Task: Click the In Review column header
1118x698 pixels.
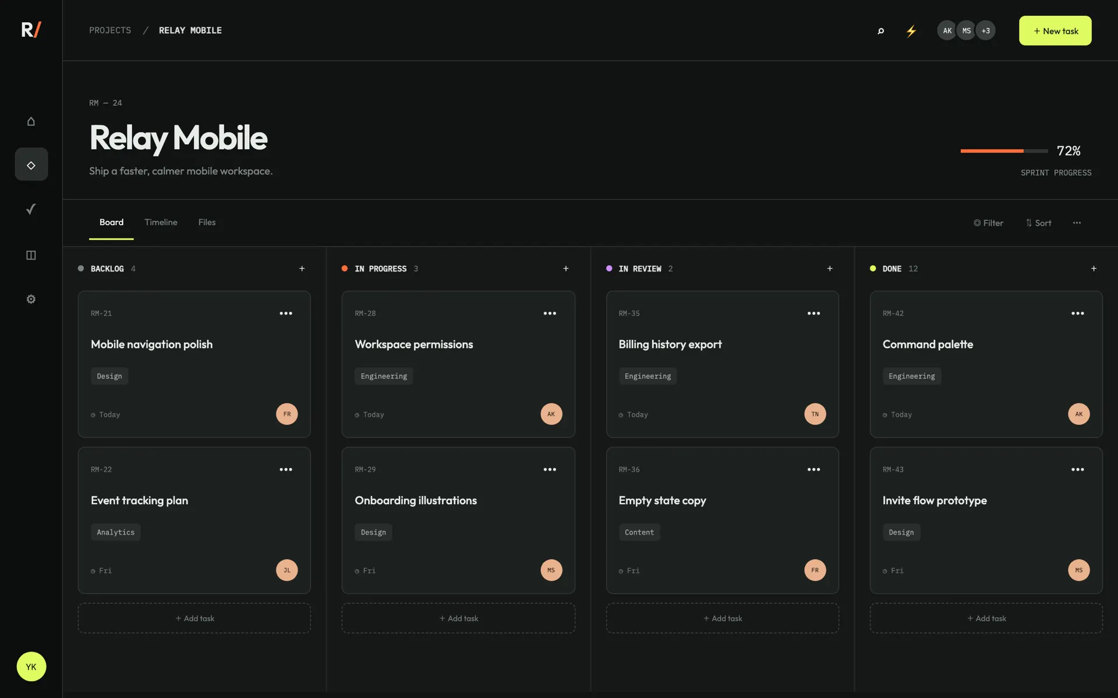Action: tap(639, 269)
